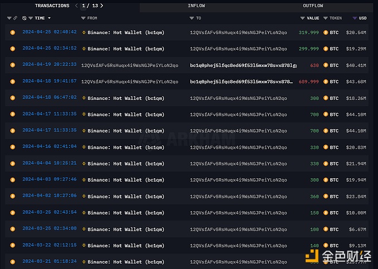Open transaction timestamp 2024-04-03 09:27:46
The width and height of the screenshot is (378, 269).
pyautogui.click(x=50, y=179)
